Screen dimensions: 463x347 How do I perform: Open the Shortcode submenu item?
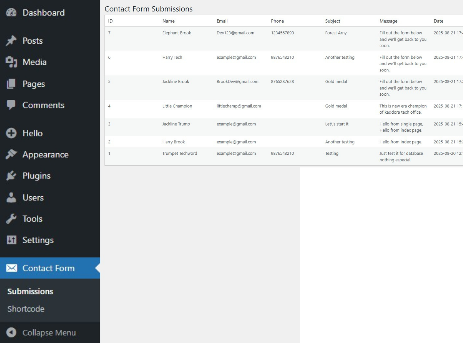click(26, 309)
